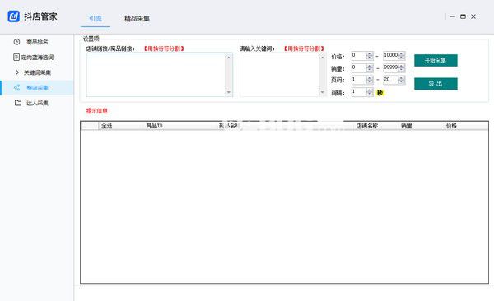Click the 价格 minimum field showing 0
Screen dimensions: 494x301
tap(359, 55)
